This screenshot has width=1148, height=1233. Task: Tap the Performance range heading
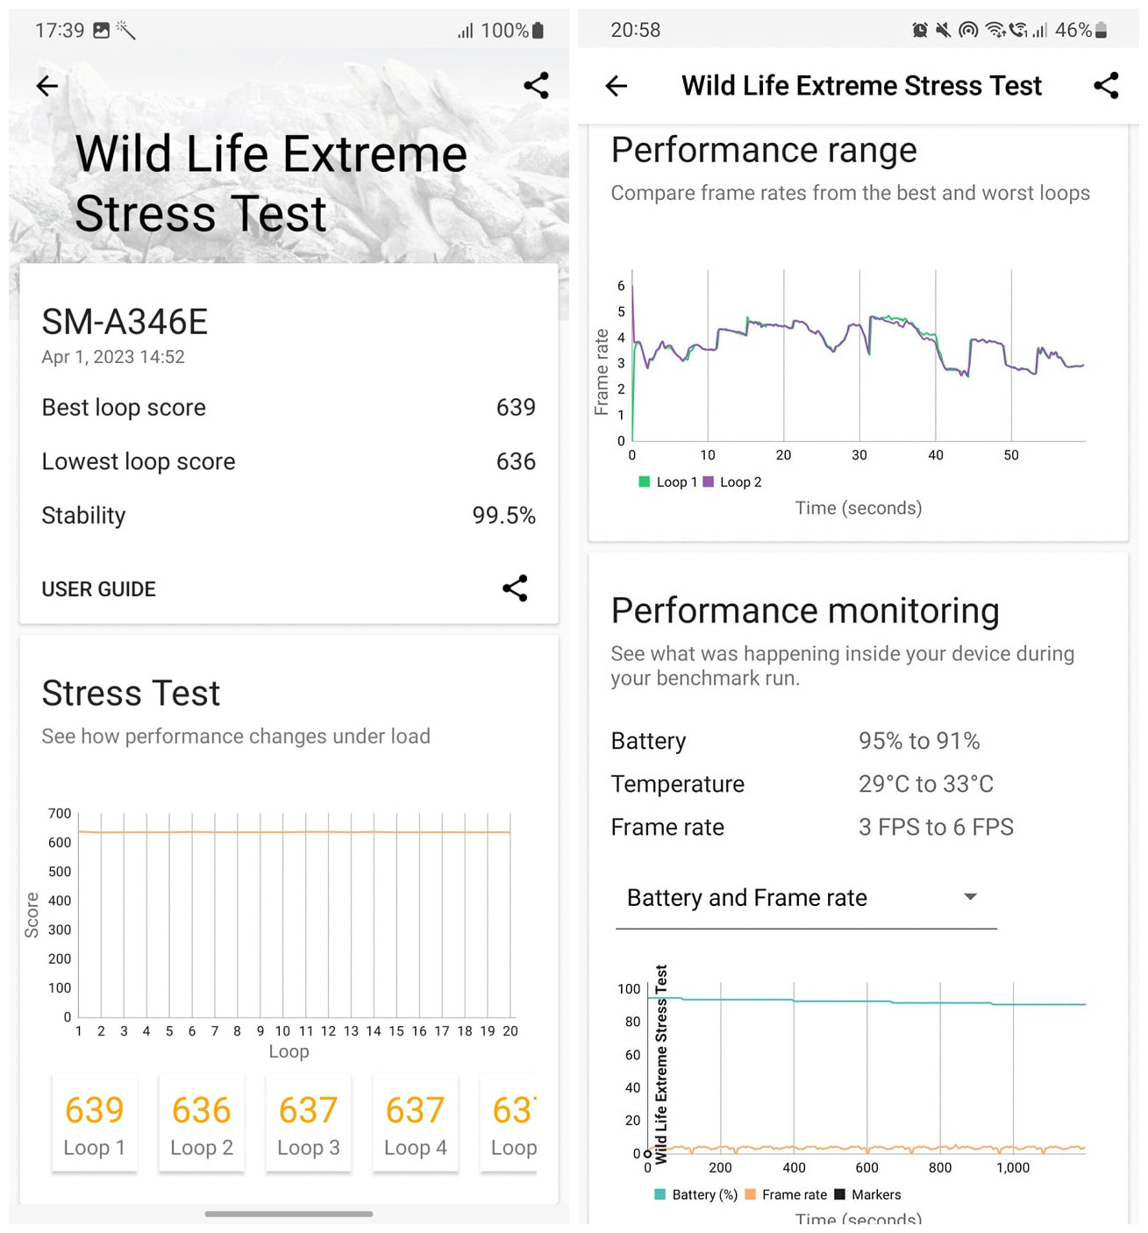[764, 151]
